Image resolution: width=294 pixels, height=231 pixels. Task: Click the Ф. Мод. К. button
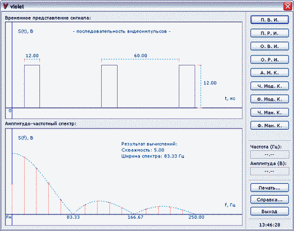coord(269,99)
